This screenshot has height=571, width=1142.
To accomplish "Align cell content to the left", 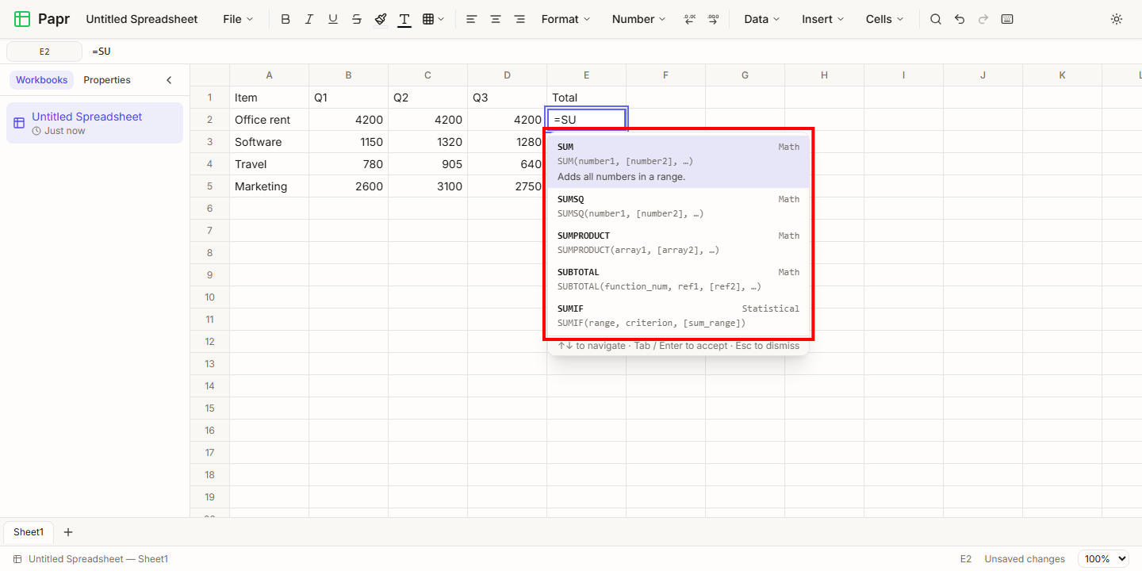I will pos(472,19).
